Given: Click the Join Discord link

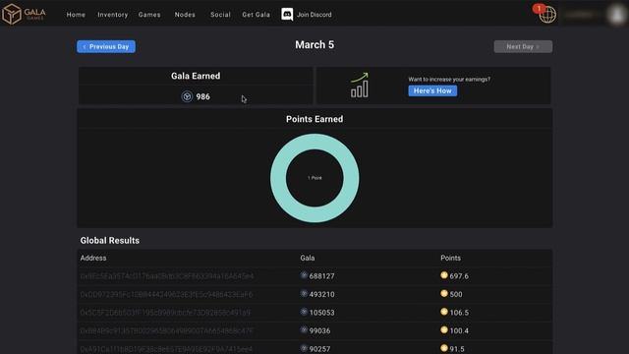Looking at the screenshot, I should coord(314,15).
